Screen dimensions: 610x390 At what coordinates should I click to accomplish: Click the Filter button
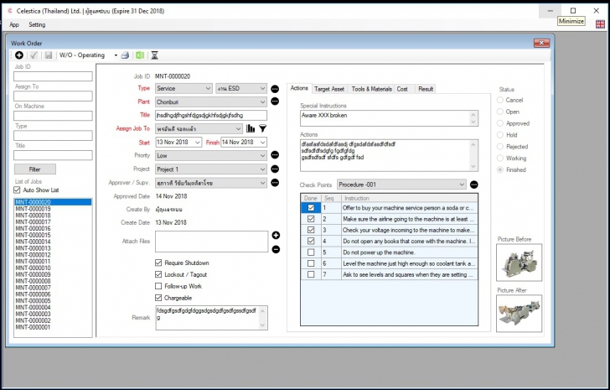34,169
